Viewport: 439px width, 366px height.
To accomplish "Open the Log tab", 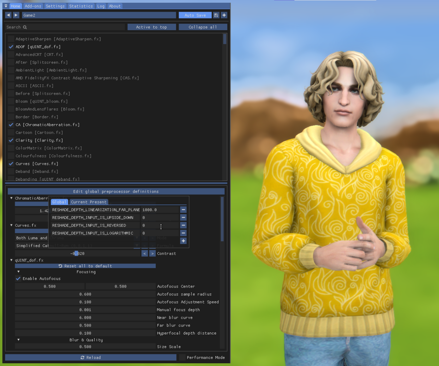I will pos(101,6).
